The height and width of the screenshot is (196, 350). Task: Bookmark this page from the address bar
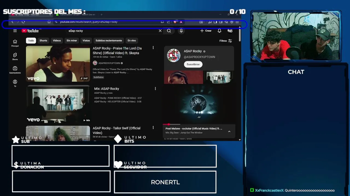click(x=49, y=22)
